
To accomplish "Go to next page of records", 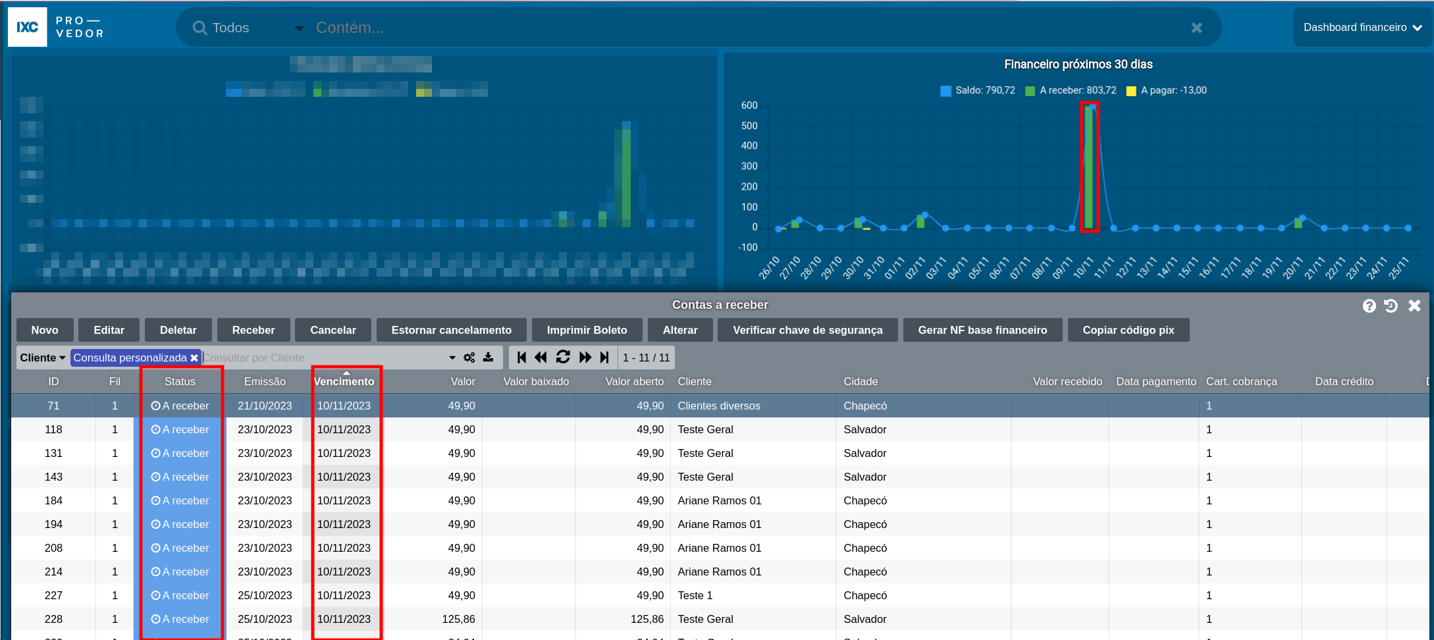I will [x=585, y=357].
